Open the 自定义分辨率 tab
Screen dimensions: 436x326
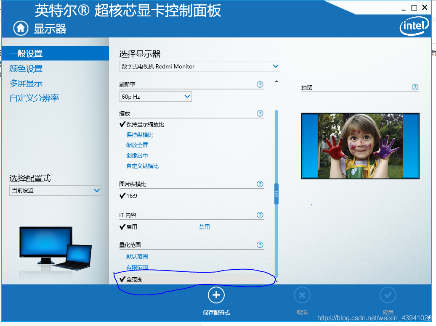pos(34,98)
